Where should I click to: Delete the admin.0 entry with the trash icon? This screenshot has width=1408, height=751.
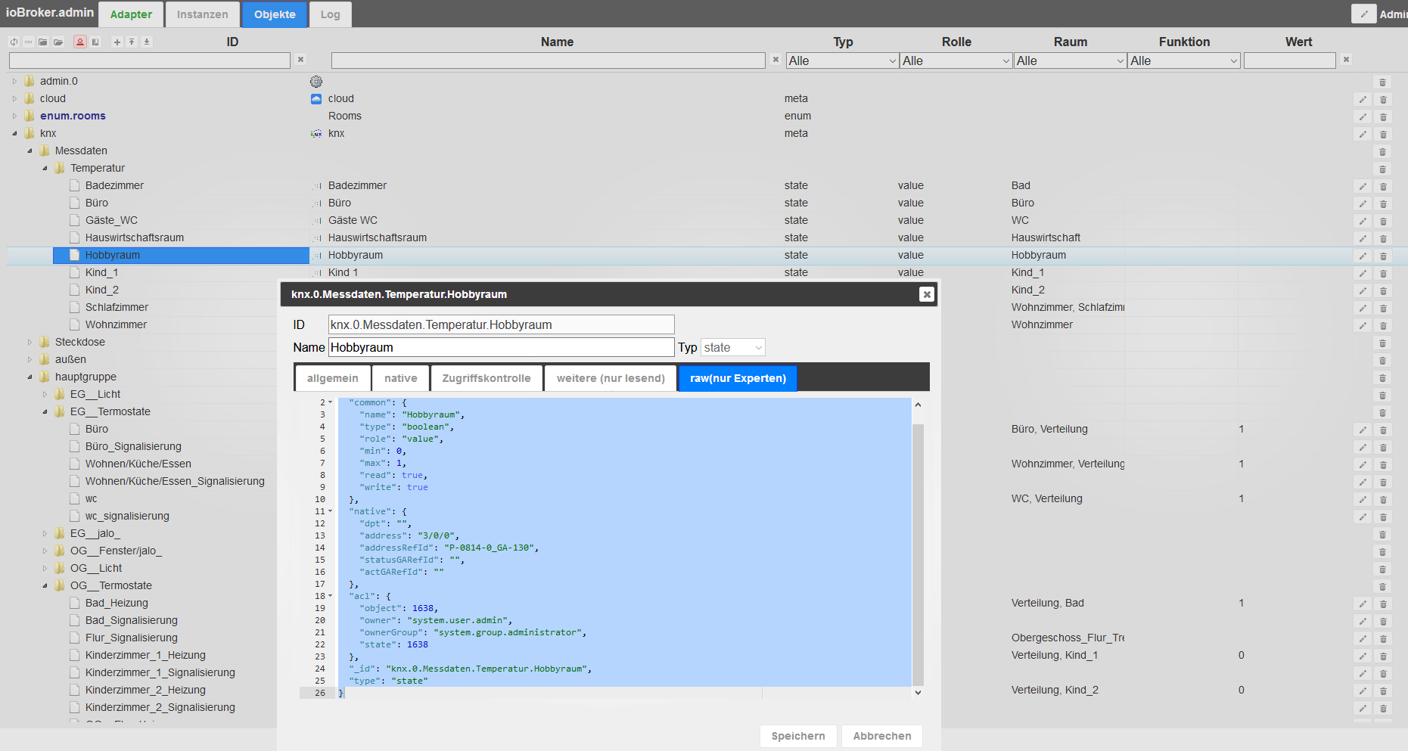coord(1382,82)
